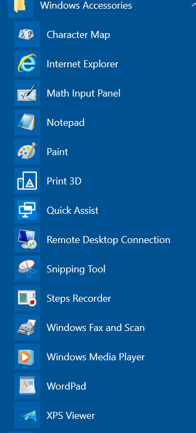Click the Snipping Tool scissors icon

[x=27, y=269]
